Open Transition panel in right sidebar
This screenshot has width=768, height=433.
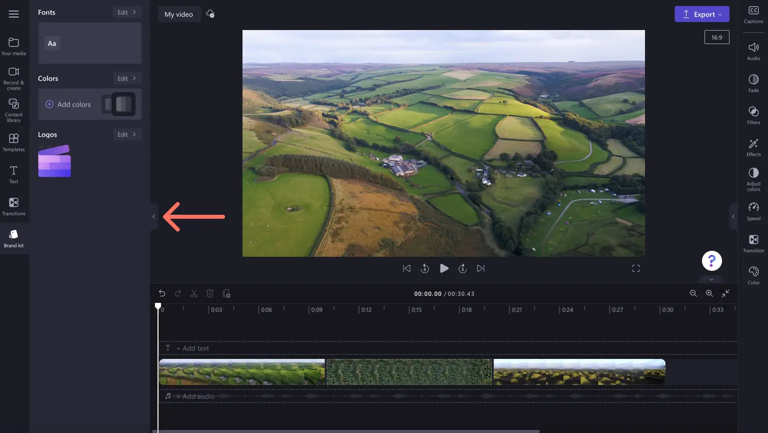coord(753,243)
